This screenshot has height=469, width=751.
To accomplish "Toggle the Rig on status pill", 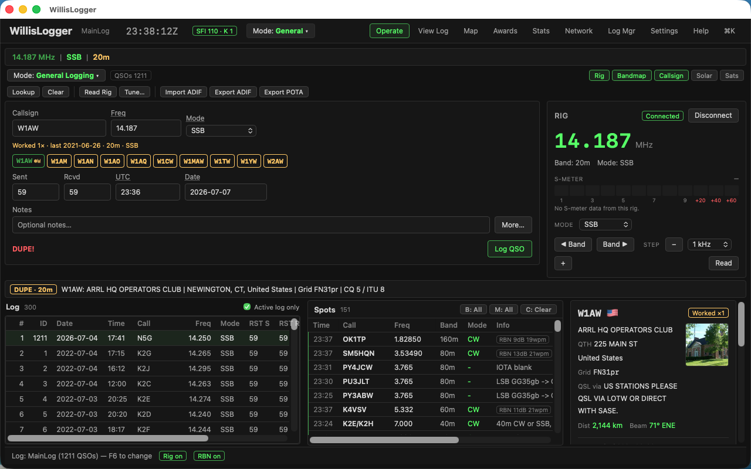I will coord(172,456).
